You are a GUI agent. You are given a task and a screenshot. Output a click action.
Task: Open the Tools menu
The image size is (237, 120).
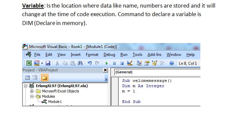[x=137, y=55]
